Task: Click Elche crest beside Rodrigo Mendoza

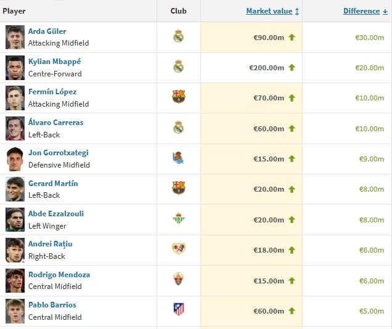Action: [178, 280]
